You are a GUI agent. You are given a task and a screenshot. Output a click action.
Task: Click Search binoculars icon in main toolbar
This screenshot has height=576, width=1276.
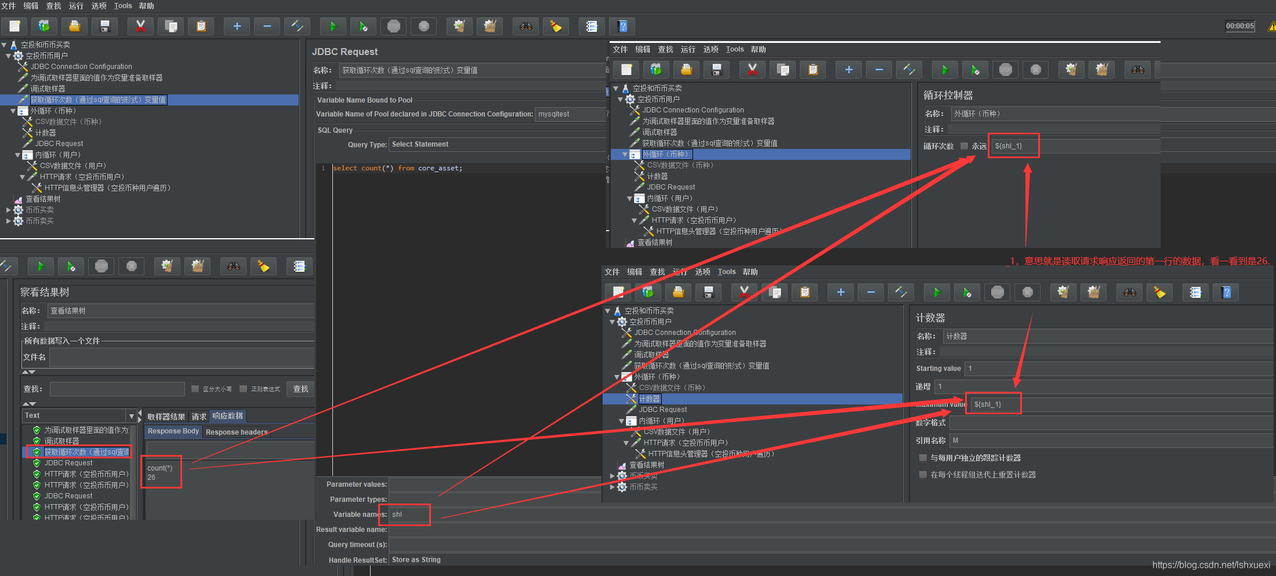525,26
